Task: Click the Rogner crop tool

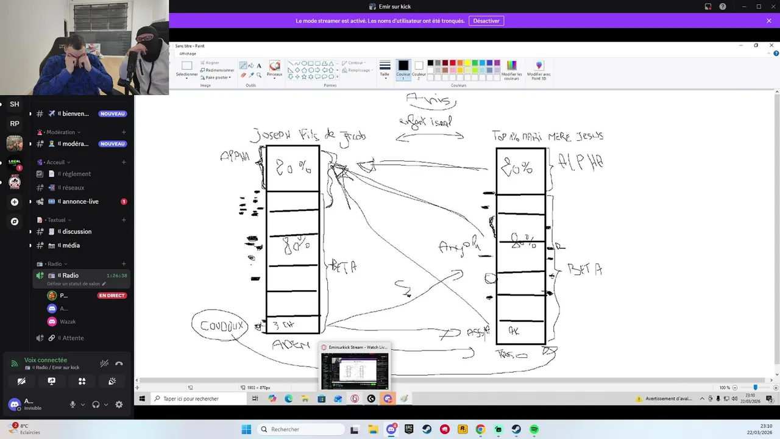Action: point(209,63)
